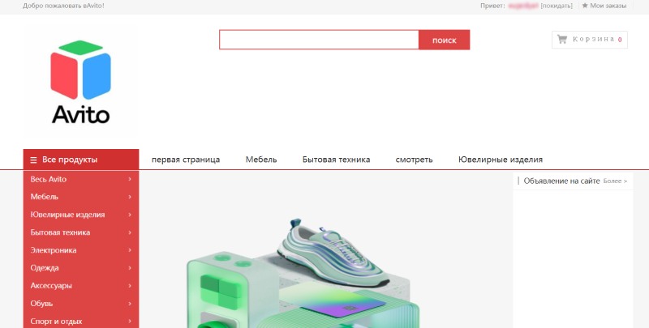Click the hamburger icon in Все продукты
Viewport: 649px width, 328px height.
33,160
